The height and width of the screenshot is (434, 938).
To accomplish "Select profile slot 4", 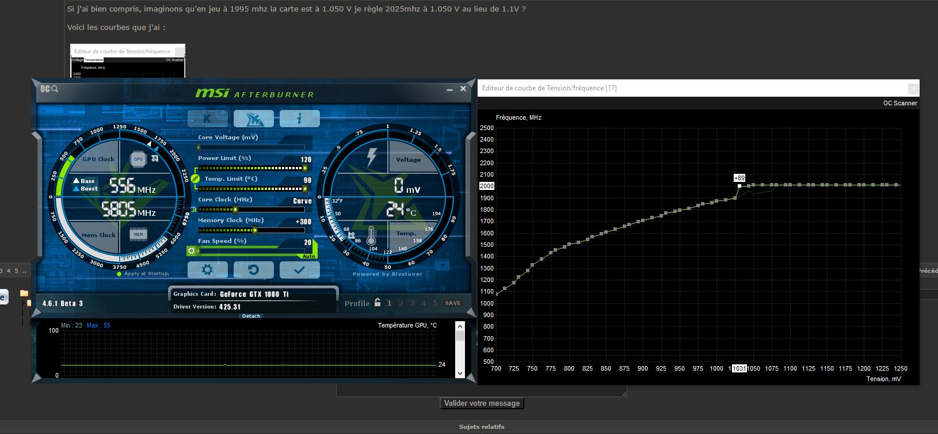I will tap(424, 303).
